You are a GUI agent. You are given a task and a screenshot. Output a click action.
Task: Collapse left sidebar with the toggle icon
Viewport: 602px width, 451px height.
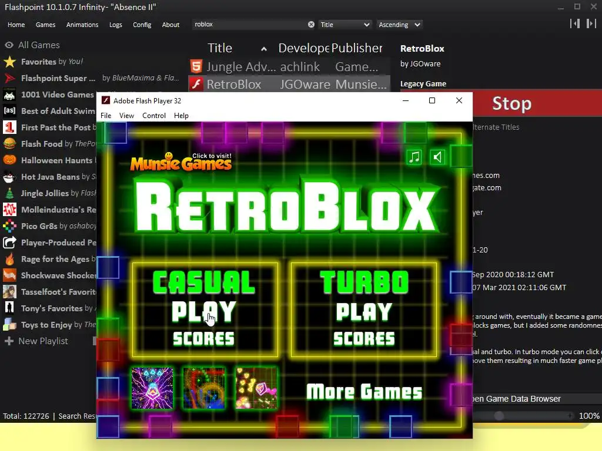(575, 23)
